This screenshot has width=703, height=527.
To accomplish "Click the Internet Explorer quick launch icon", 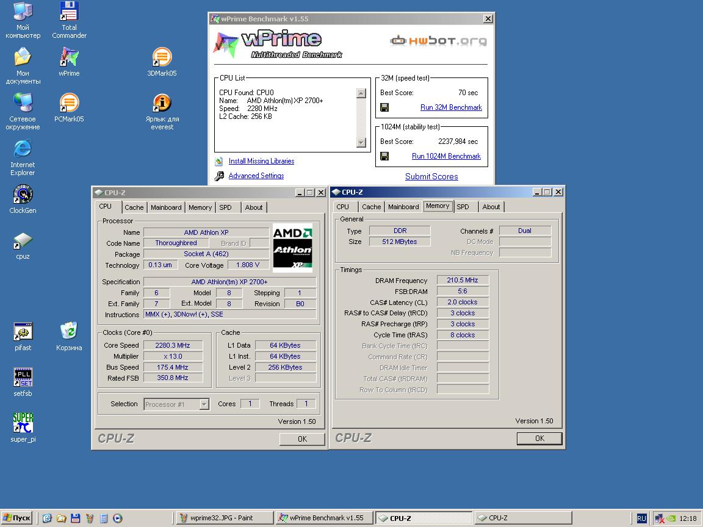I will point(47,518).
